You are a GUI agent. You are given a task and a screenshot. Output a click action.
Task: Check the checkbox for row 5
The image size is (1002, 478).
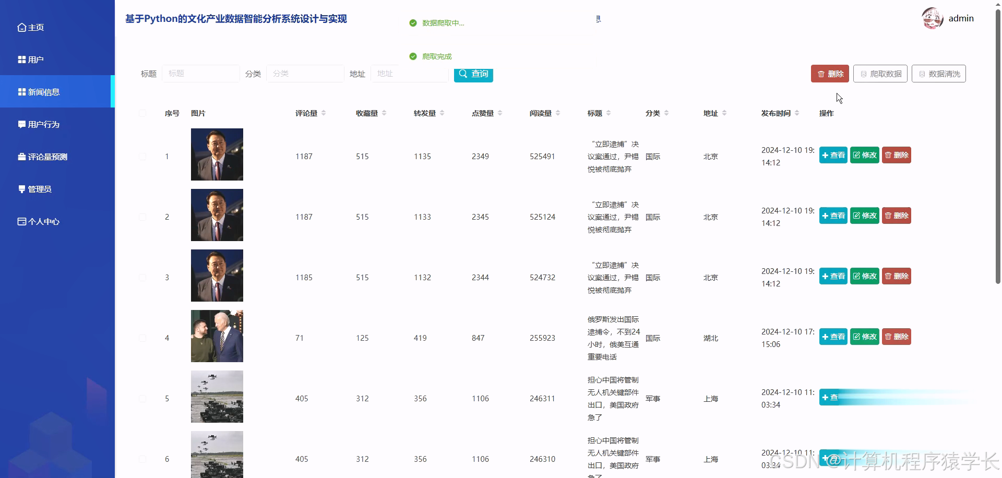tap(142, 398)
